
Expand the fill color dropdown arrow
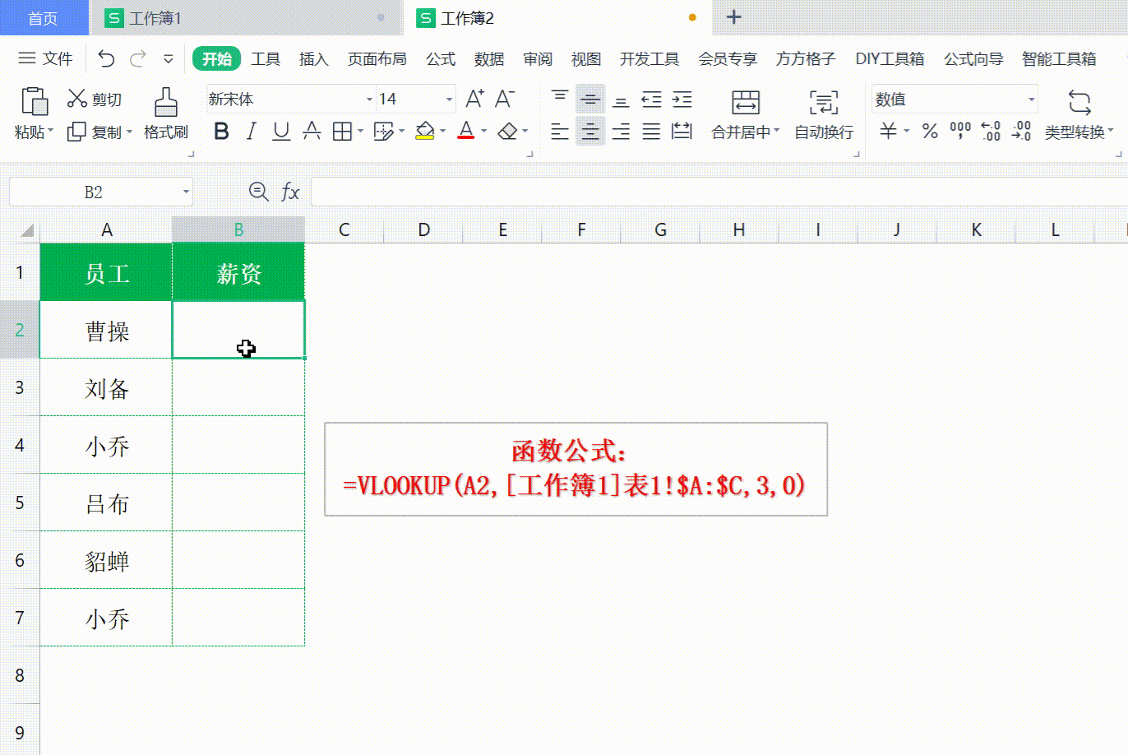[442, 132]
